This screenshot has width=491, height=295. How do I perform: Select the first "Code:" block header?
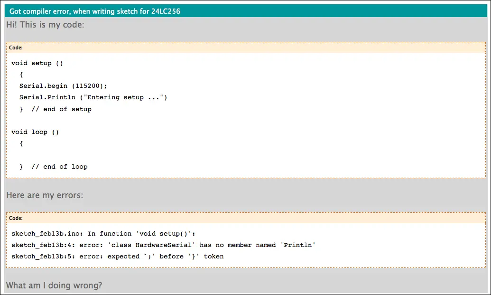[x=16, y=48]
